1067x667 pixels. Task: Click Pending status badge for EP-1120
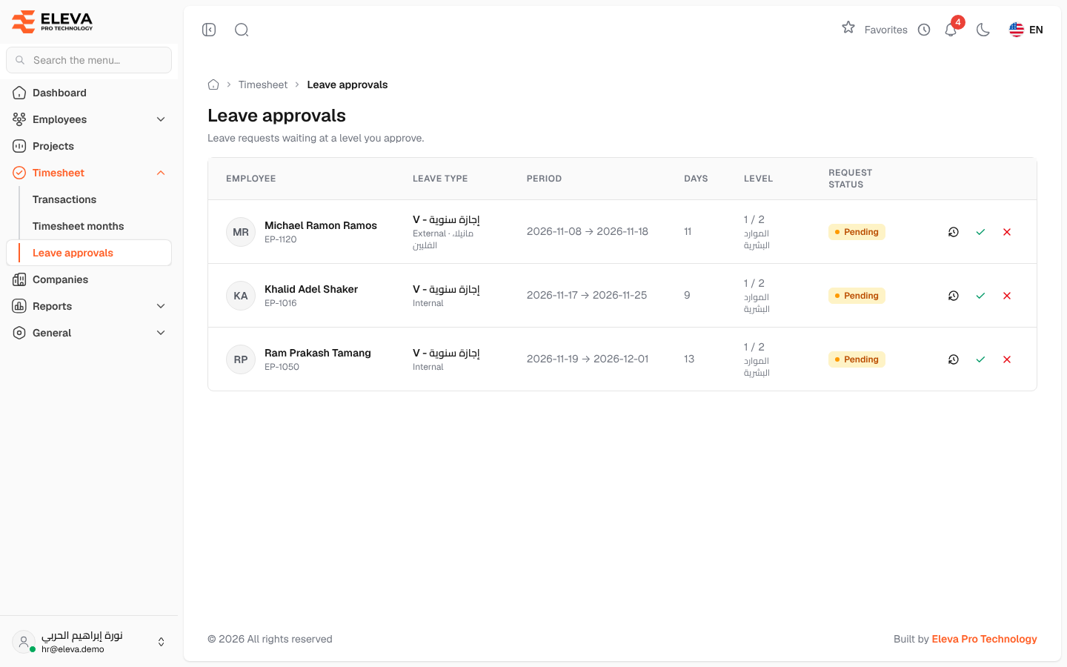tap(857, 232)
